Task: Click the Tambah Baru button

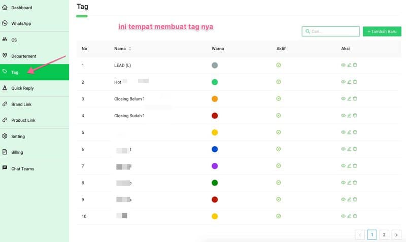Action: (382, 31)
